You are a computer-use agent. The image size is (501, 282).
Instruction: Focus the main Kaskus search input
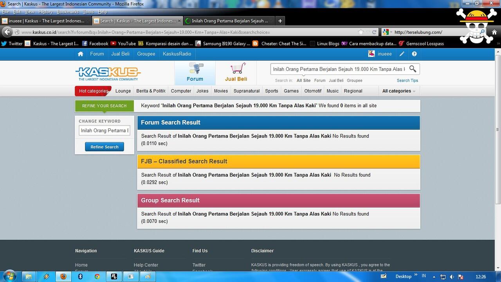tap(339, 69)
